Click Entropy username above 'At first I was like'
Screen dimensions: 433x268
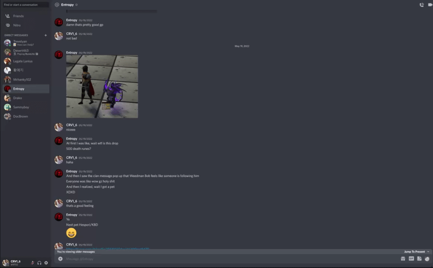click(71, 138)
